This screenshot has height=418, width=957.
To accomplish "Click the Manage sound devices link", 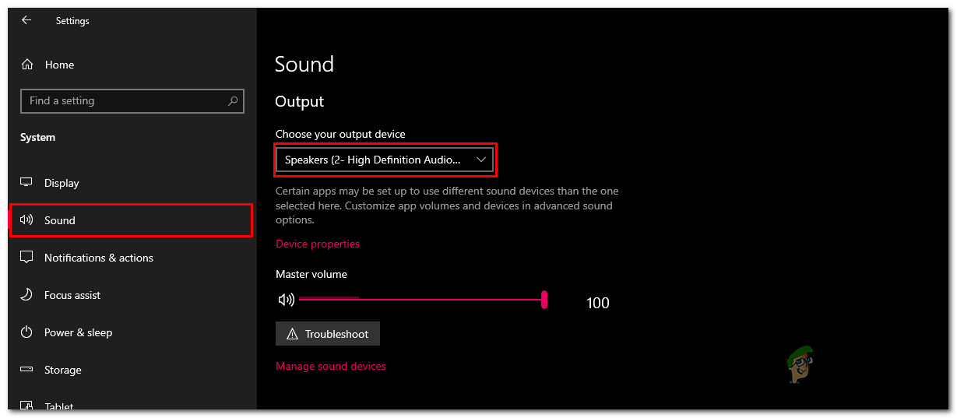I will tap(331, 366).
